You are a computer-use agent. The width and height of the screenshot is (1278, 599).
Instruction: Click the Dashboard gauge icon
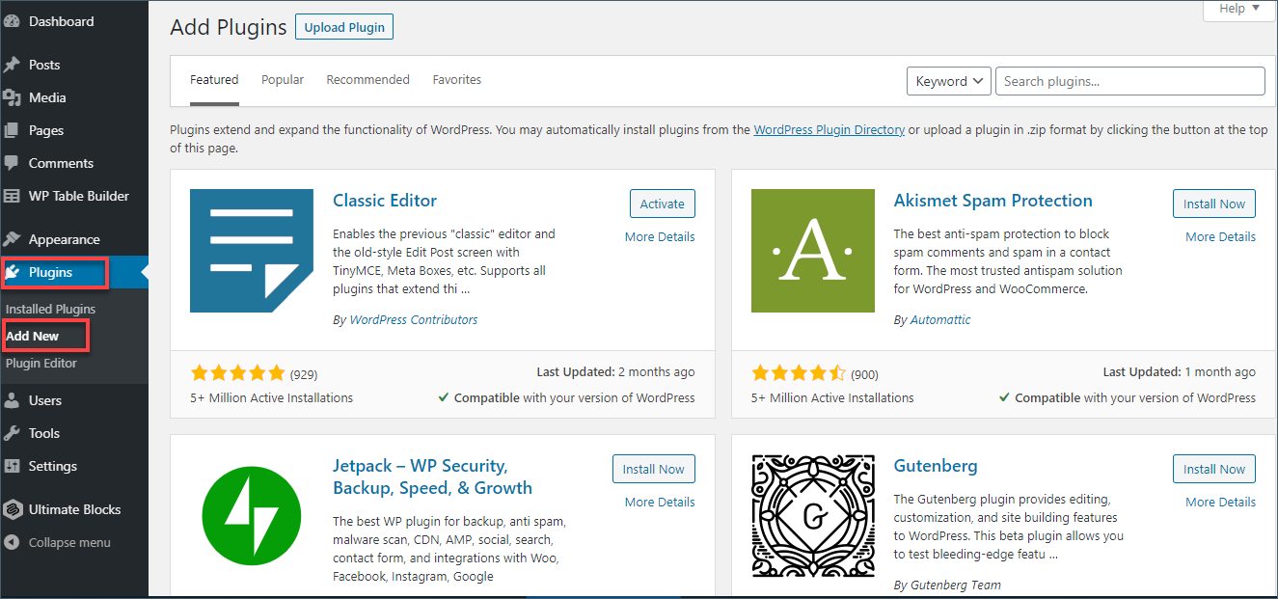tap(13, 21)
